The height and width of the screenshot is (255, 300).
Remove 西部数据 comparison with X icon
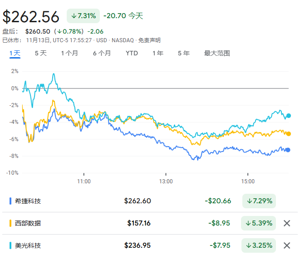pyautogui.click(x=287, y=223)
